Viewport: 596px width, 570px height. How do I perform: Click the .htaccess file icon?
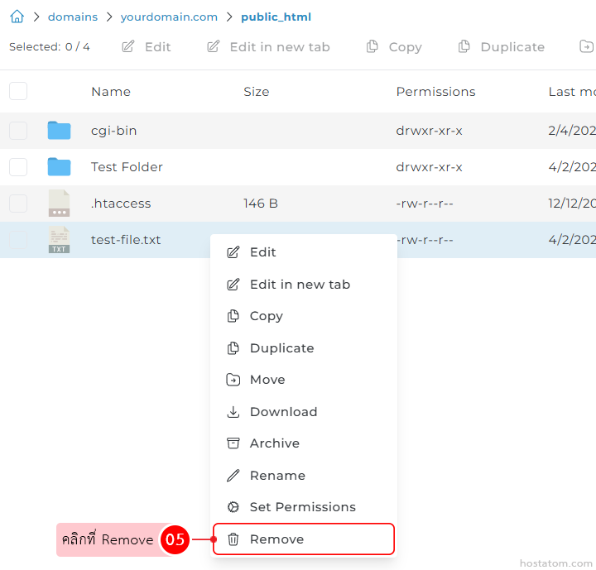(59, 204)
